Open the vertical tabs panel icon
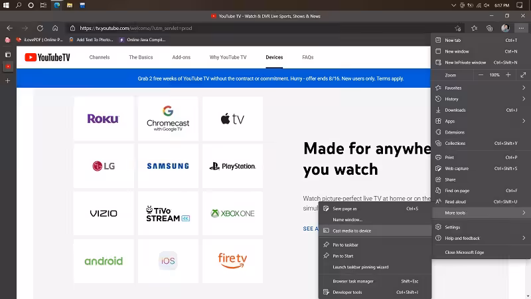531x299 pixels. coord(8,54)
